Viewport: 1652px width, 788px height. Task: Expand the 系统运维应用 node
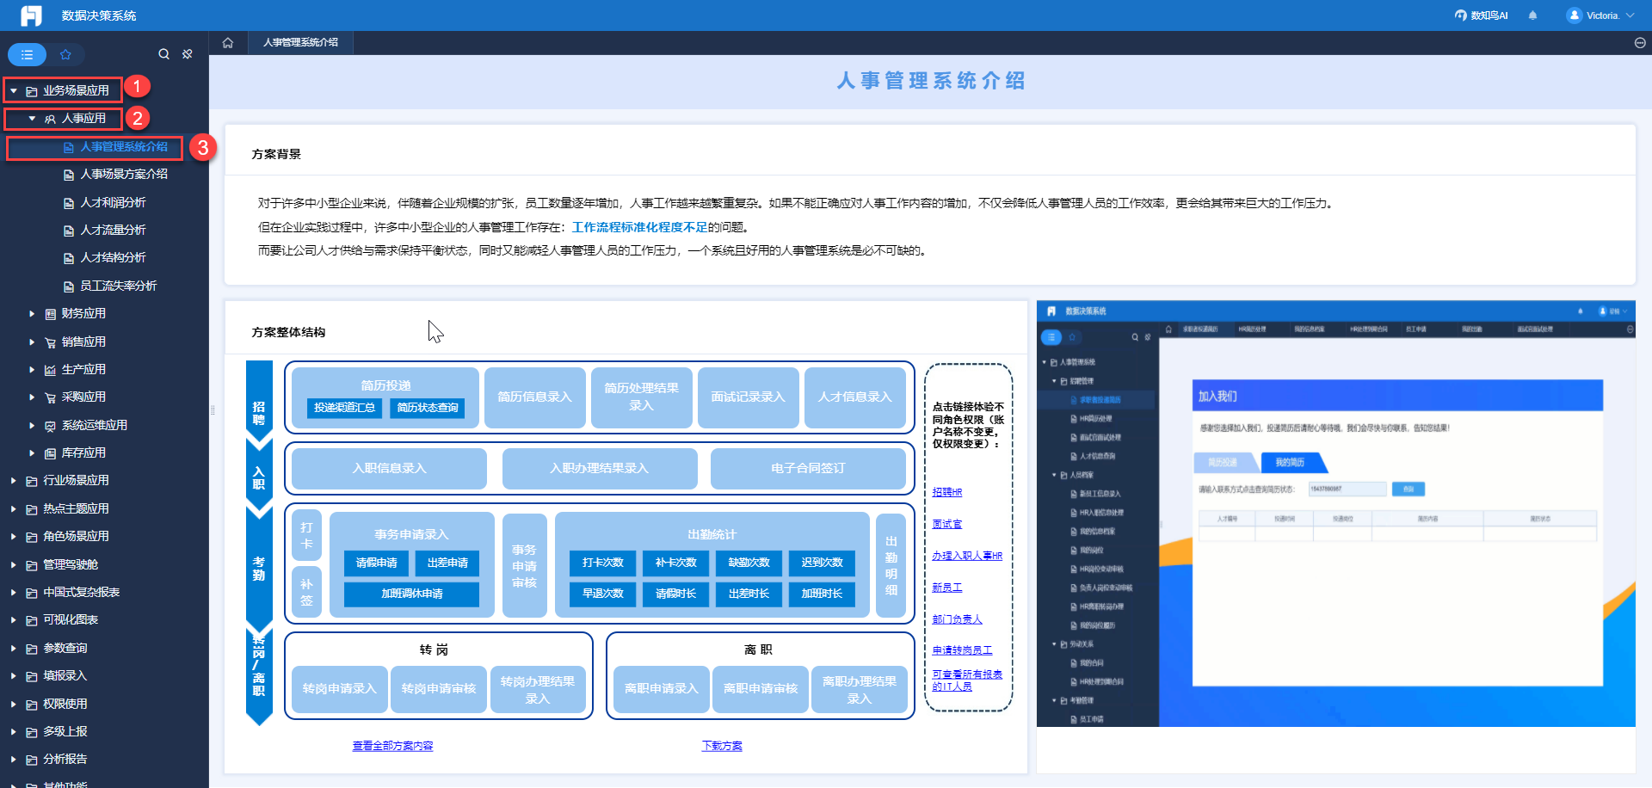[x=32, y=426]
